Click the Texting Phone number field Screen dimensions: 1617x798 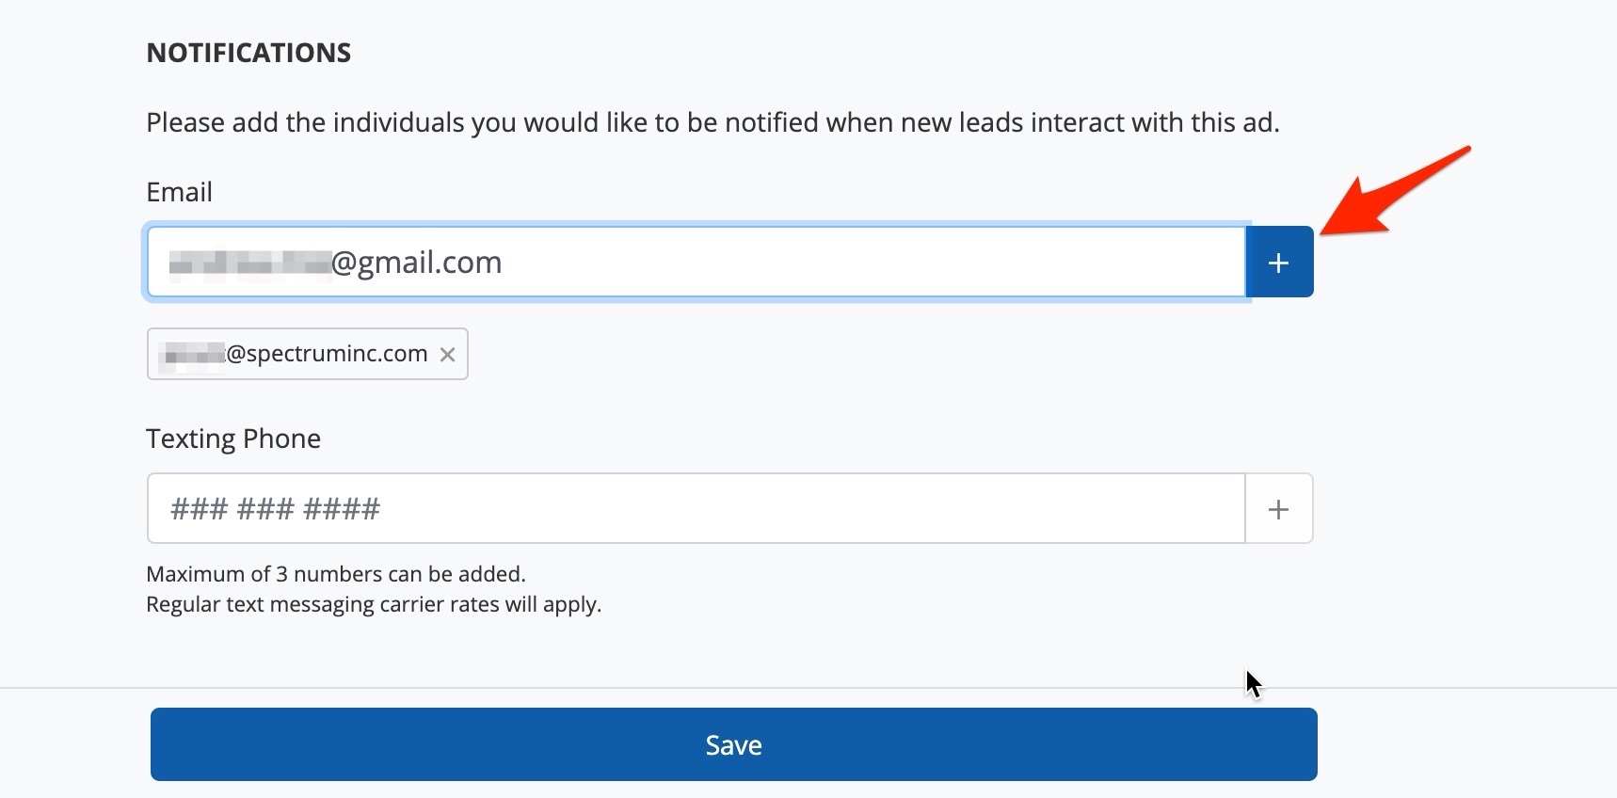696,509
